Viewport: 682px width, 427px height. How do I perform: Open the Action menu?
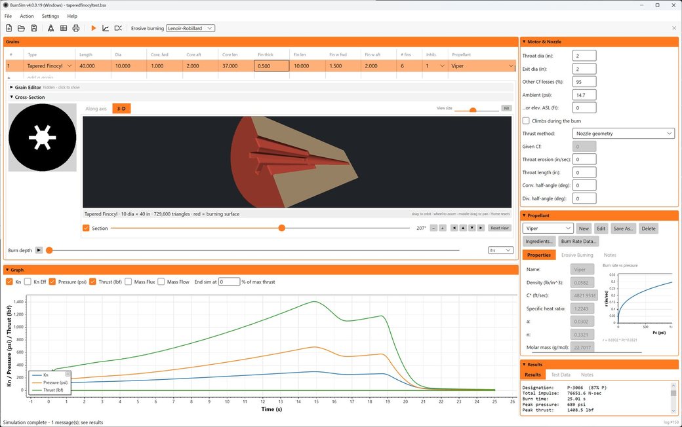point(26,16)
